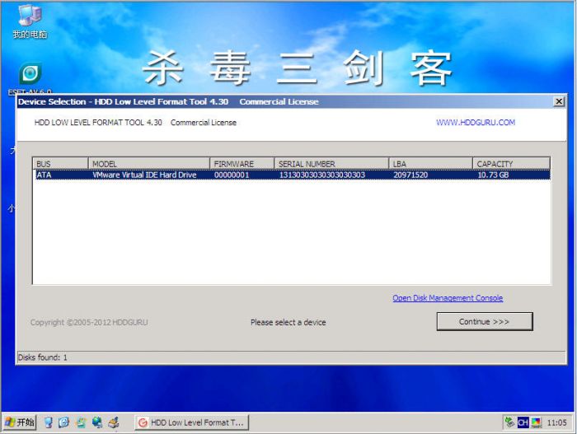Click the Show Desktop quick launch icon
The height and width of the screenshot is (434, 577).
point(48,422)
